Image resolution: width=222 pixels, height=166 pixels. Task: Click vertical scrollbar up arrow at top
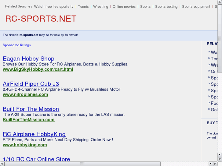tap(220, 2)
